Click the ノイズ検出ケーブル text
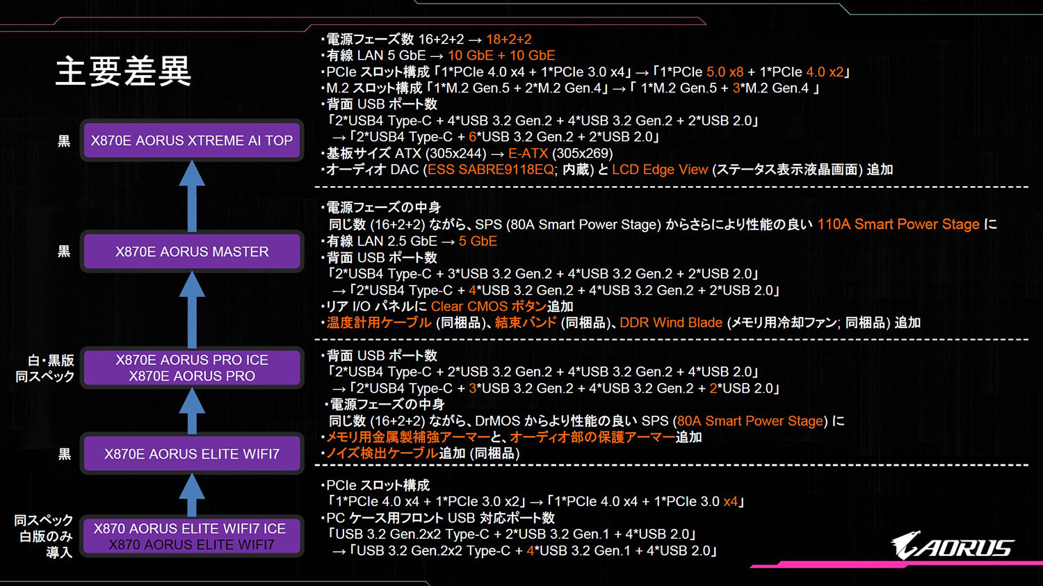The image size is (1043, 586). coord(382,453)
